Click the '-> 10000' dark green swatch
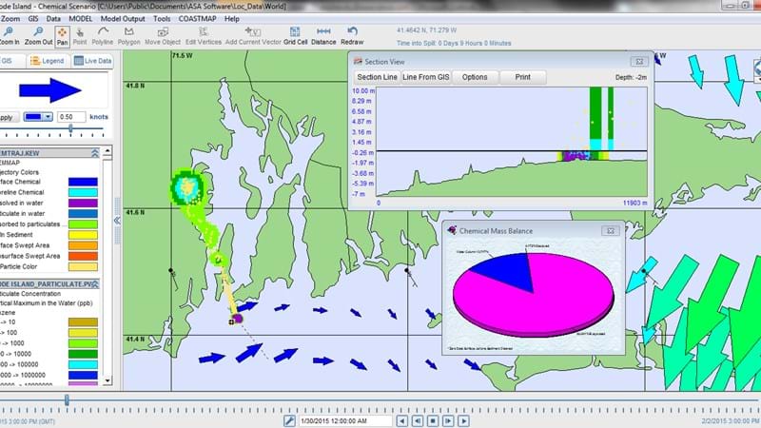Image resolution: width=761 pixels, height=428 pixels. 83,354
